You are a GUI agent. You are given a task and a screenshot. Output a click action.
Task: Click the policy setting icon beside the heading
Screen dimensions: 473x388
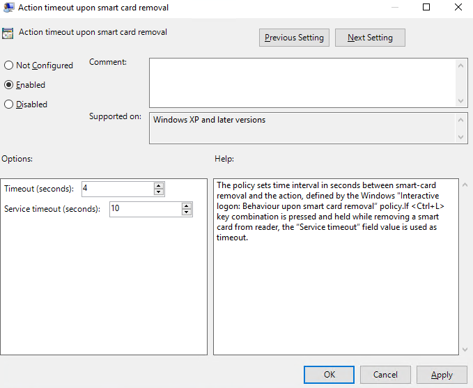click(x=9, y=33)
